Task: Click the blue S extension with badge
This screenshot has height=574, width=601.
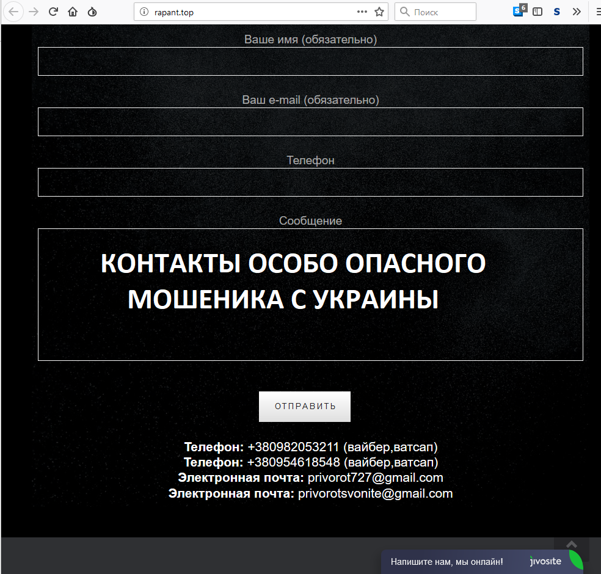Action: pyautogui.click(x=519, y=11)
